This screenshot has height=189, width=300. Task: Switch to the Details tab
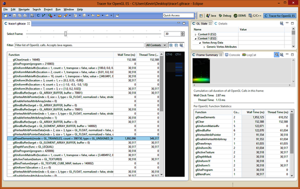click(x=221, y=23)
